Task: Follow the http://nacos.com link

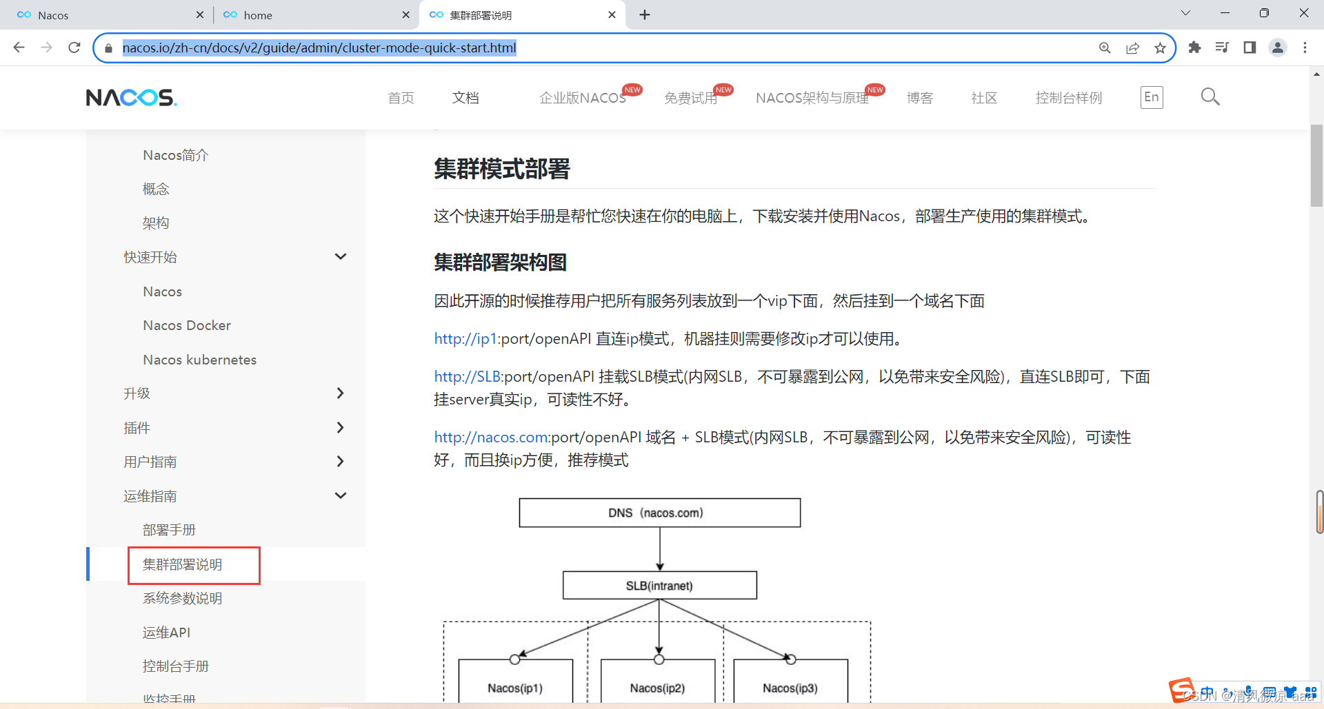Action: click(491, 437)
